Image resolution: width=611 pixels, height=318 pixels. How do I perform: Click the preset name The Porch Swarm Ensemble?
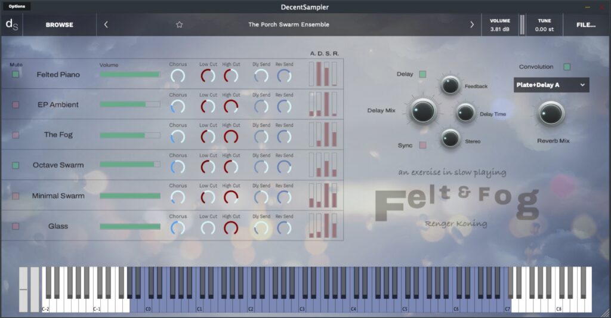coord(289,24)
